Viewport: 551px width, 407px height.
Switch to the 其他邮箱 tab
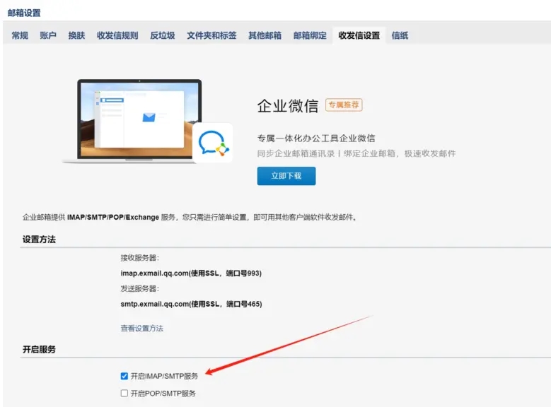pyautogui.click(x=265, y=35)
